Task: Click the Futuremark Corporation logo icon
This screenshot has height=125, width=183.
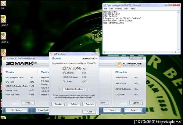Action: pyautogui.click(x=119, y=64)
